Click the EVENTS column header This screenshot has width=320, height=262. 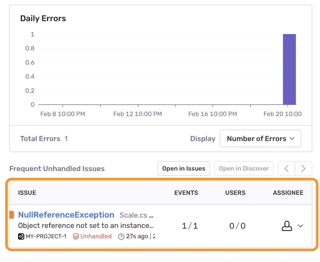click(186, 193)
